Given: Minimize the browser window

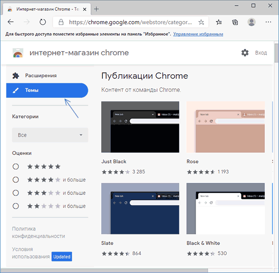Looking at the screenshot, I should (237, 6).
